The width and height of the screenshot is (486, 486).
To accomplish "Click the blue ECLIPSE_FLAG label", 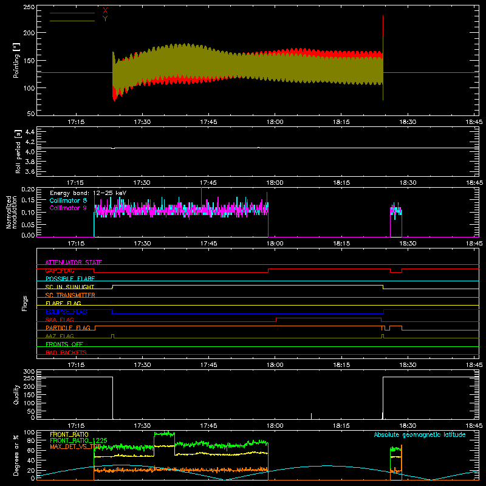I will (66, 312).
